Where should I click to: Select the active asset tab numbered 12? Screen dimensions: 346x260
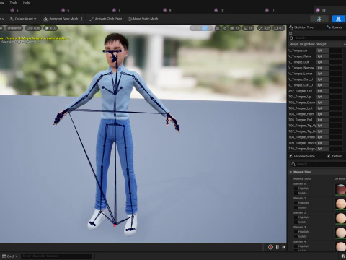pos(321,10)
